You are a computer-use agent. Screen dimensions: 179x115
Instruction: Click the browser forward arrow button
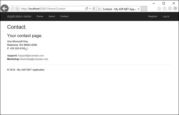[12, 9]
